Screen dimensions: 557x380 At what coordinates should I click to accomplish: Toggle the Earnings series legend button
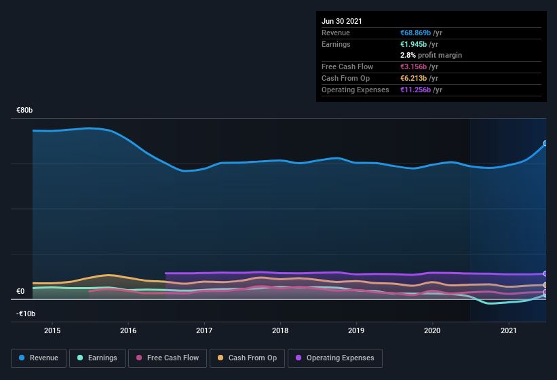[x=97, y=358]
